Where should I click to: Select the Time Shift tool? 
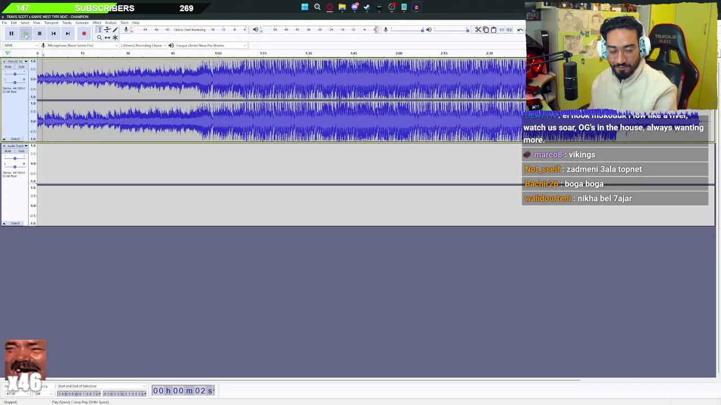(x=107, y=38)
